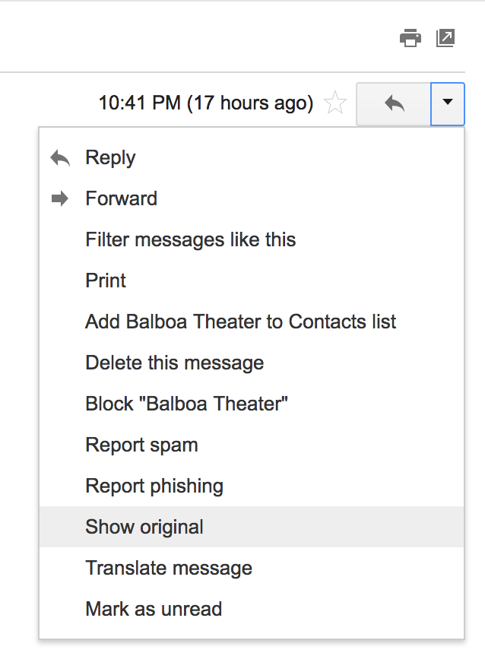Click the downward caret beside the reply button

[x=447, y=104]
